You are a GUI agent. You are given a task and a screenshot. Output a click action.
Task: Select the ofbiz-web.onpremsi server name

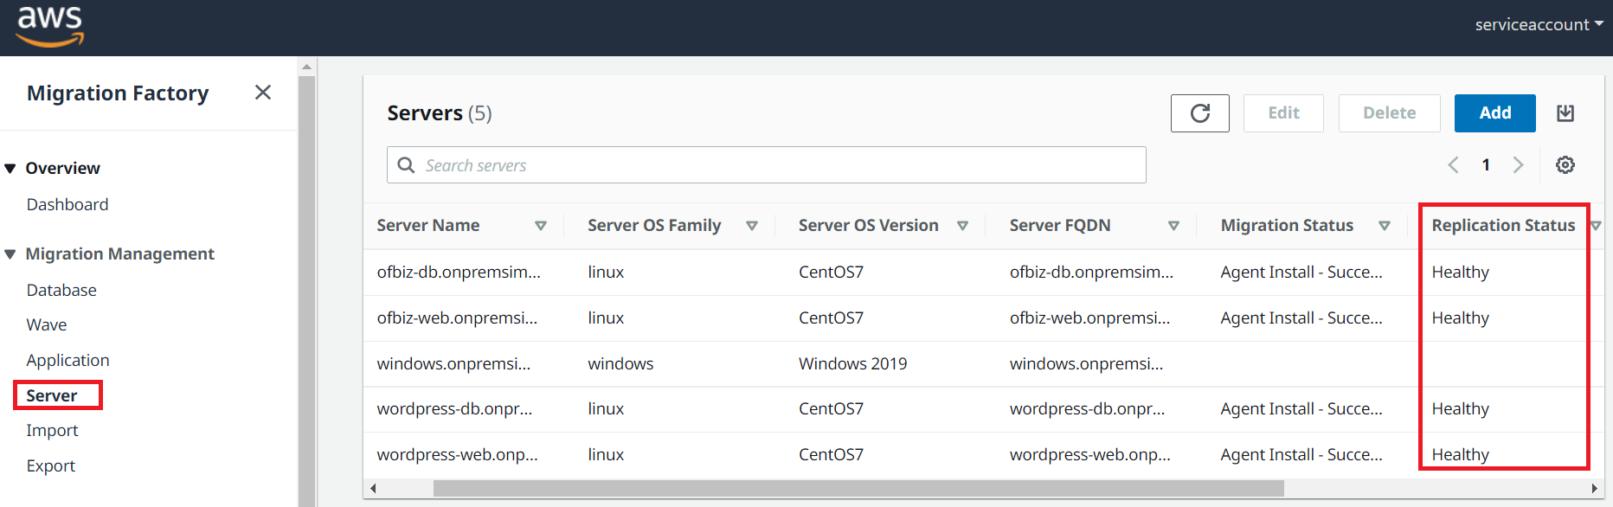tap(457, 318)
